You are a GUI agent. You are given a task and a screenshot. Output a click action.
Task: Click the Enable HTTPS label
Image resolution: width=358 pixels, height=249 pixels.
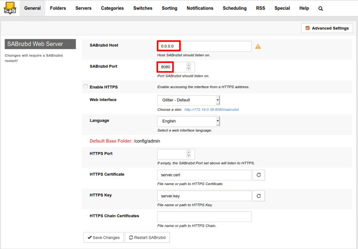pos(104,87)
